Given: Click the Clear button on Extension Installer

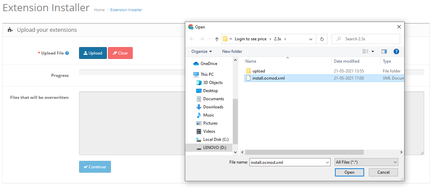Looking at the screenshot, I should tap(120, 53).
